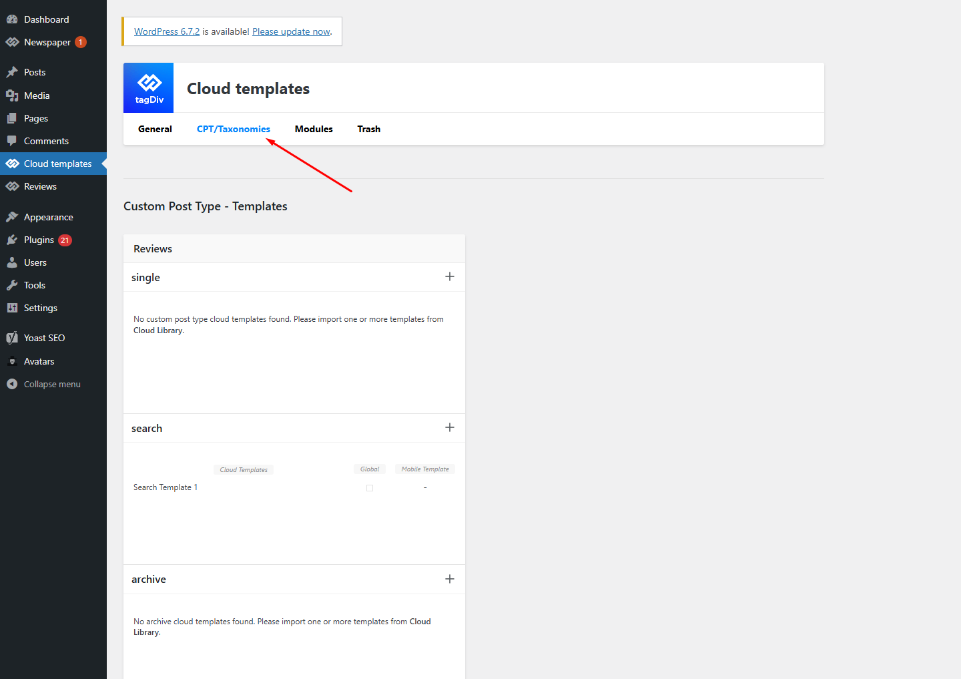Click the Plugins update badge showing 21
961x679 pixels.
coord(65,240)
